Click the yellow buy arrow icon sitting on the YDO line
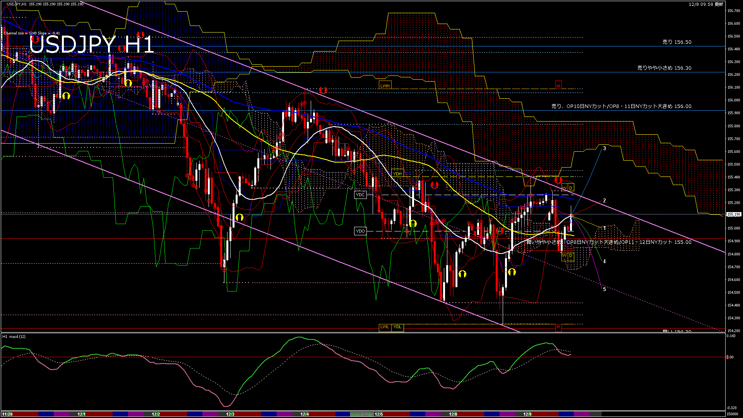Screen dimensions: 743x418 (x=413, y=223)
